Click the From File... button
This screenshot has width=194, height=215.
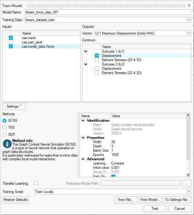(x=126, y=200)
